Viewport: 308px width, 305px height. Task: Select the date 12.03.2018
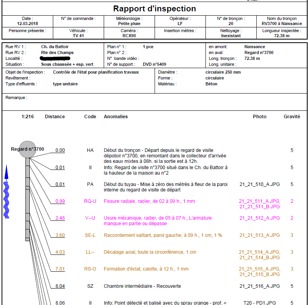tap(27, 23)
